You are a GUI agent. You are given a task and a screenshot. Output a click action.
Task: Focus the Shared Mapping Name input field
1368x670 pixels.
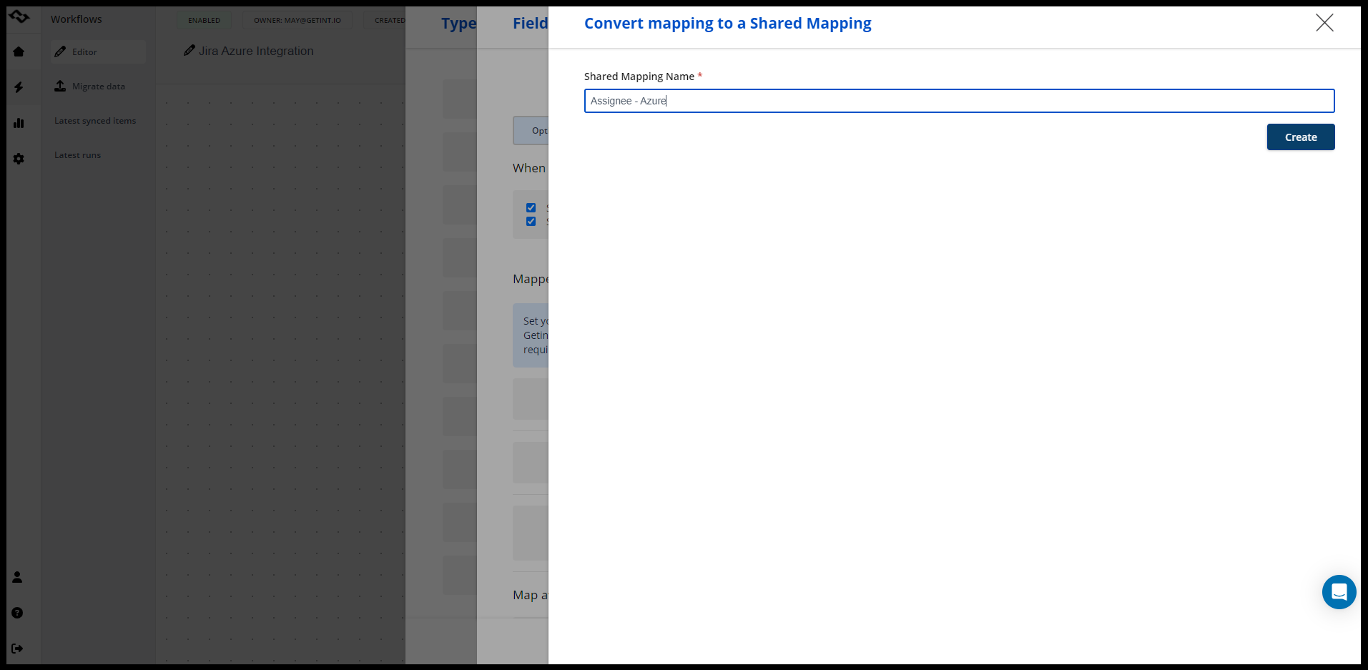958,101
